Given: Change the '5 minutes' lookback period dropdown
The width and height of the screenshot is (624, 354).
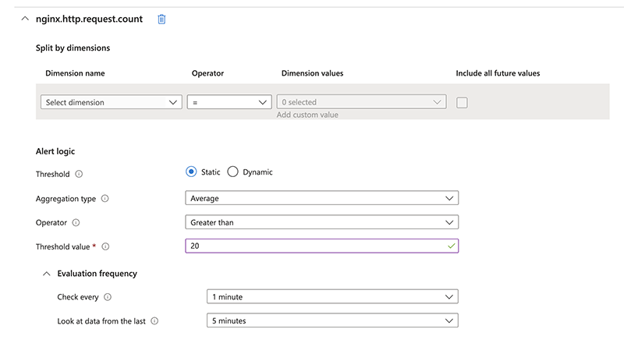Looking at the screenshot, I should 331,320.
